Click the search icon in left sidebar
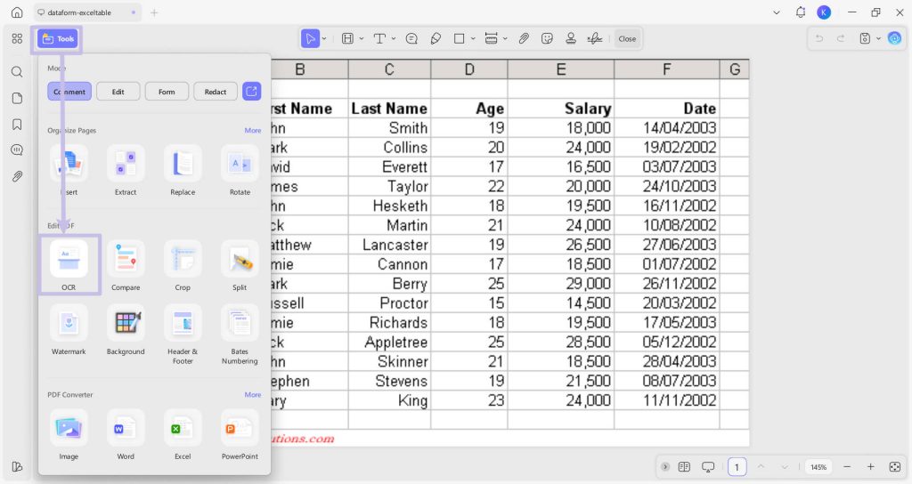Viewport: 912px width, 484px height. (17, 71)
